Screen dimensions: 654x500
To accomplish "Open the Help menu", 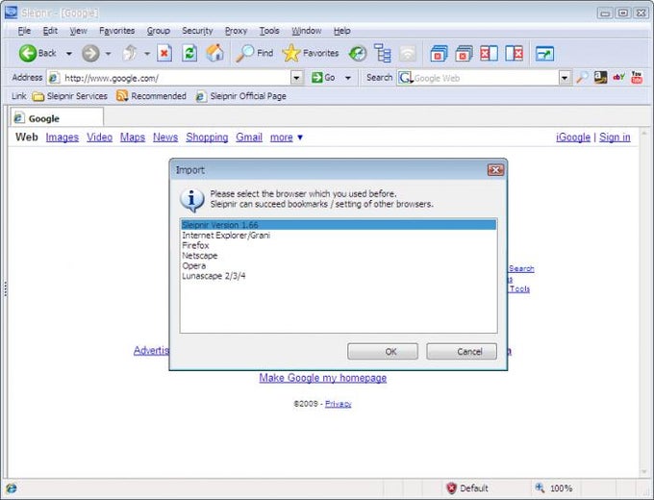I will click(x=342, y=31).
